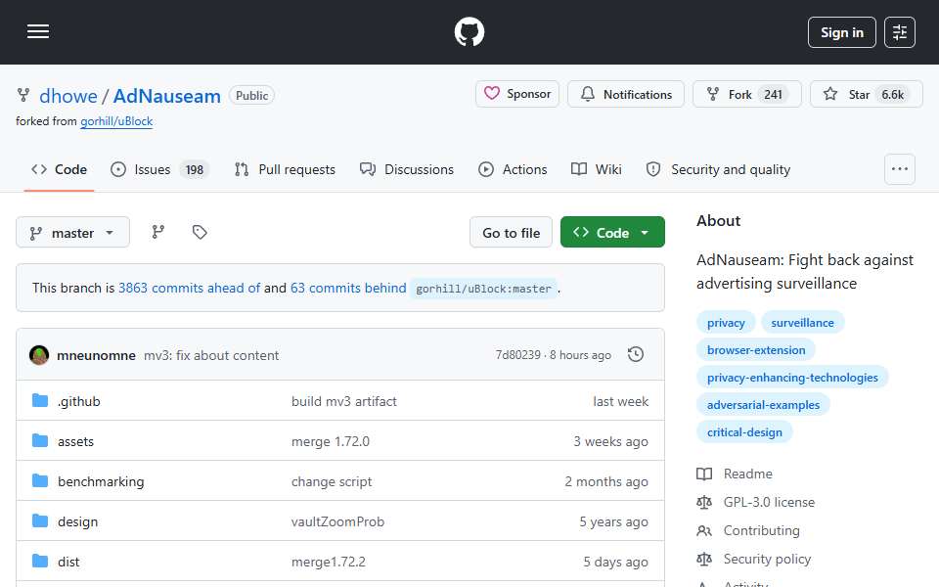Open the dist folder

[x=68, y=562]
